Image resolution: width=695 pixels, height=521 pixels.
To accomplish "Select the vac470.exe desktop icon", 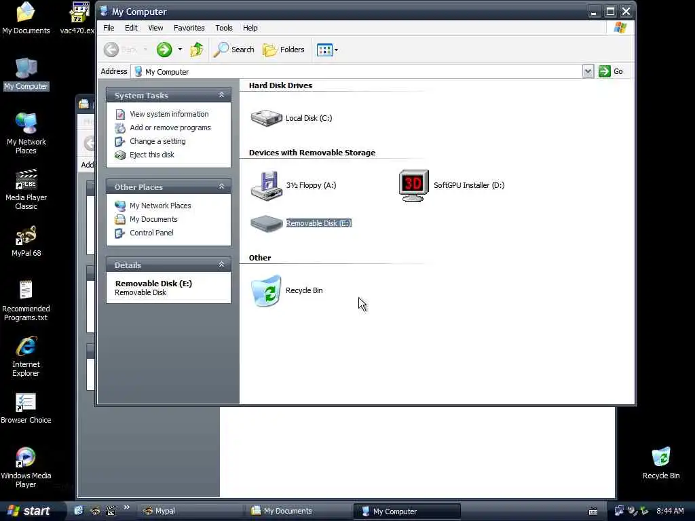I will 79,18.
